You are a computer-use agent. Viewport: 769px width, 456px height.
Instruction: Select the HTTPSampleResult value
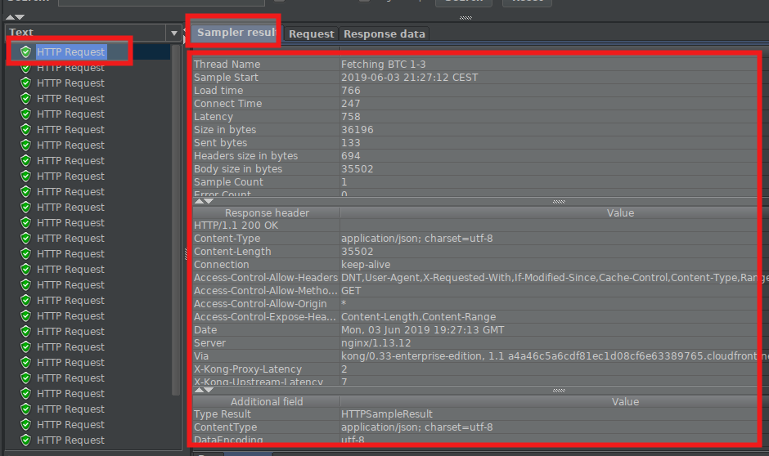(x=387, y=414)
